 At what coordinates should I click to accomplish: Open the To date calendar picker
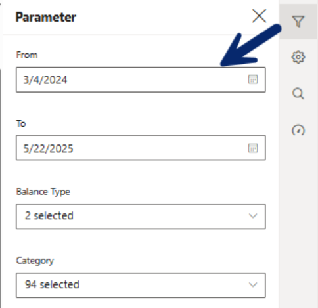coord(253,148)
